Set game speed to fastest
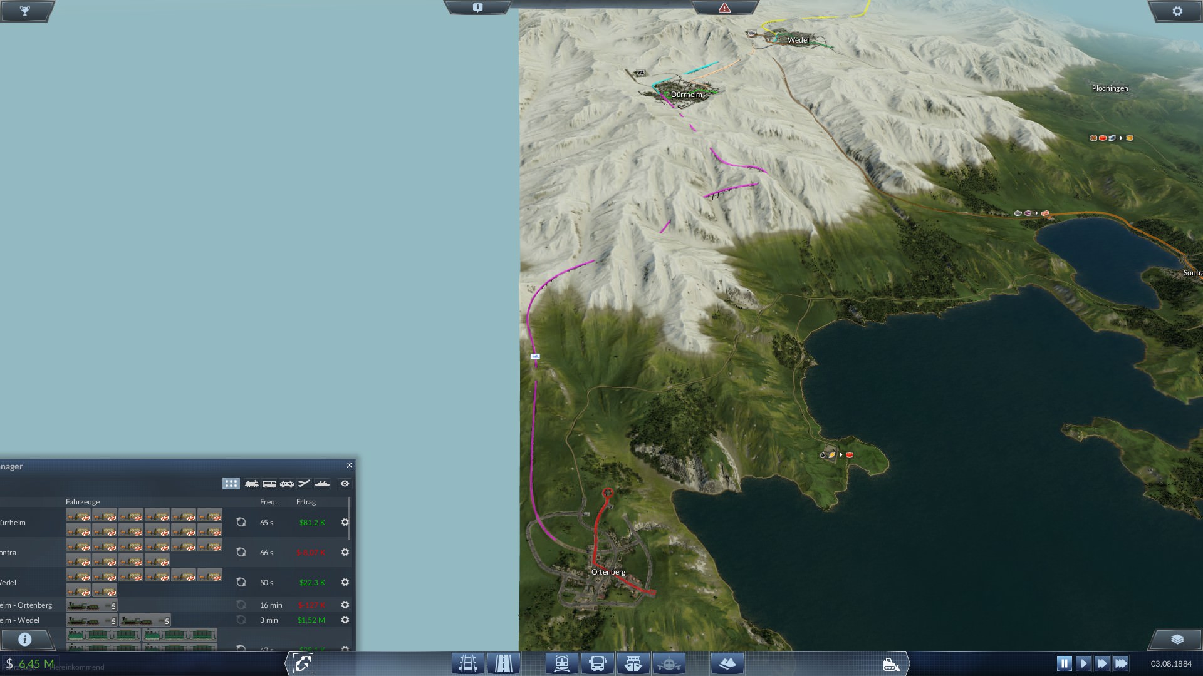The image size is (1203, 676). (x=1121, y=663)
